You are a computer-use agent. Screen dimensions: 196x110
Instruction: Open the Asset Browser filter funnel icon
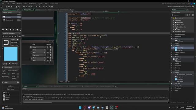pyautogui.click(x=190, y=15)
